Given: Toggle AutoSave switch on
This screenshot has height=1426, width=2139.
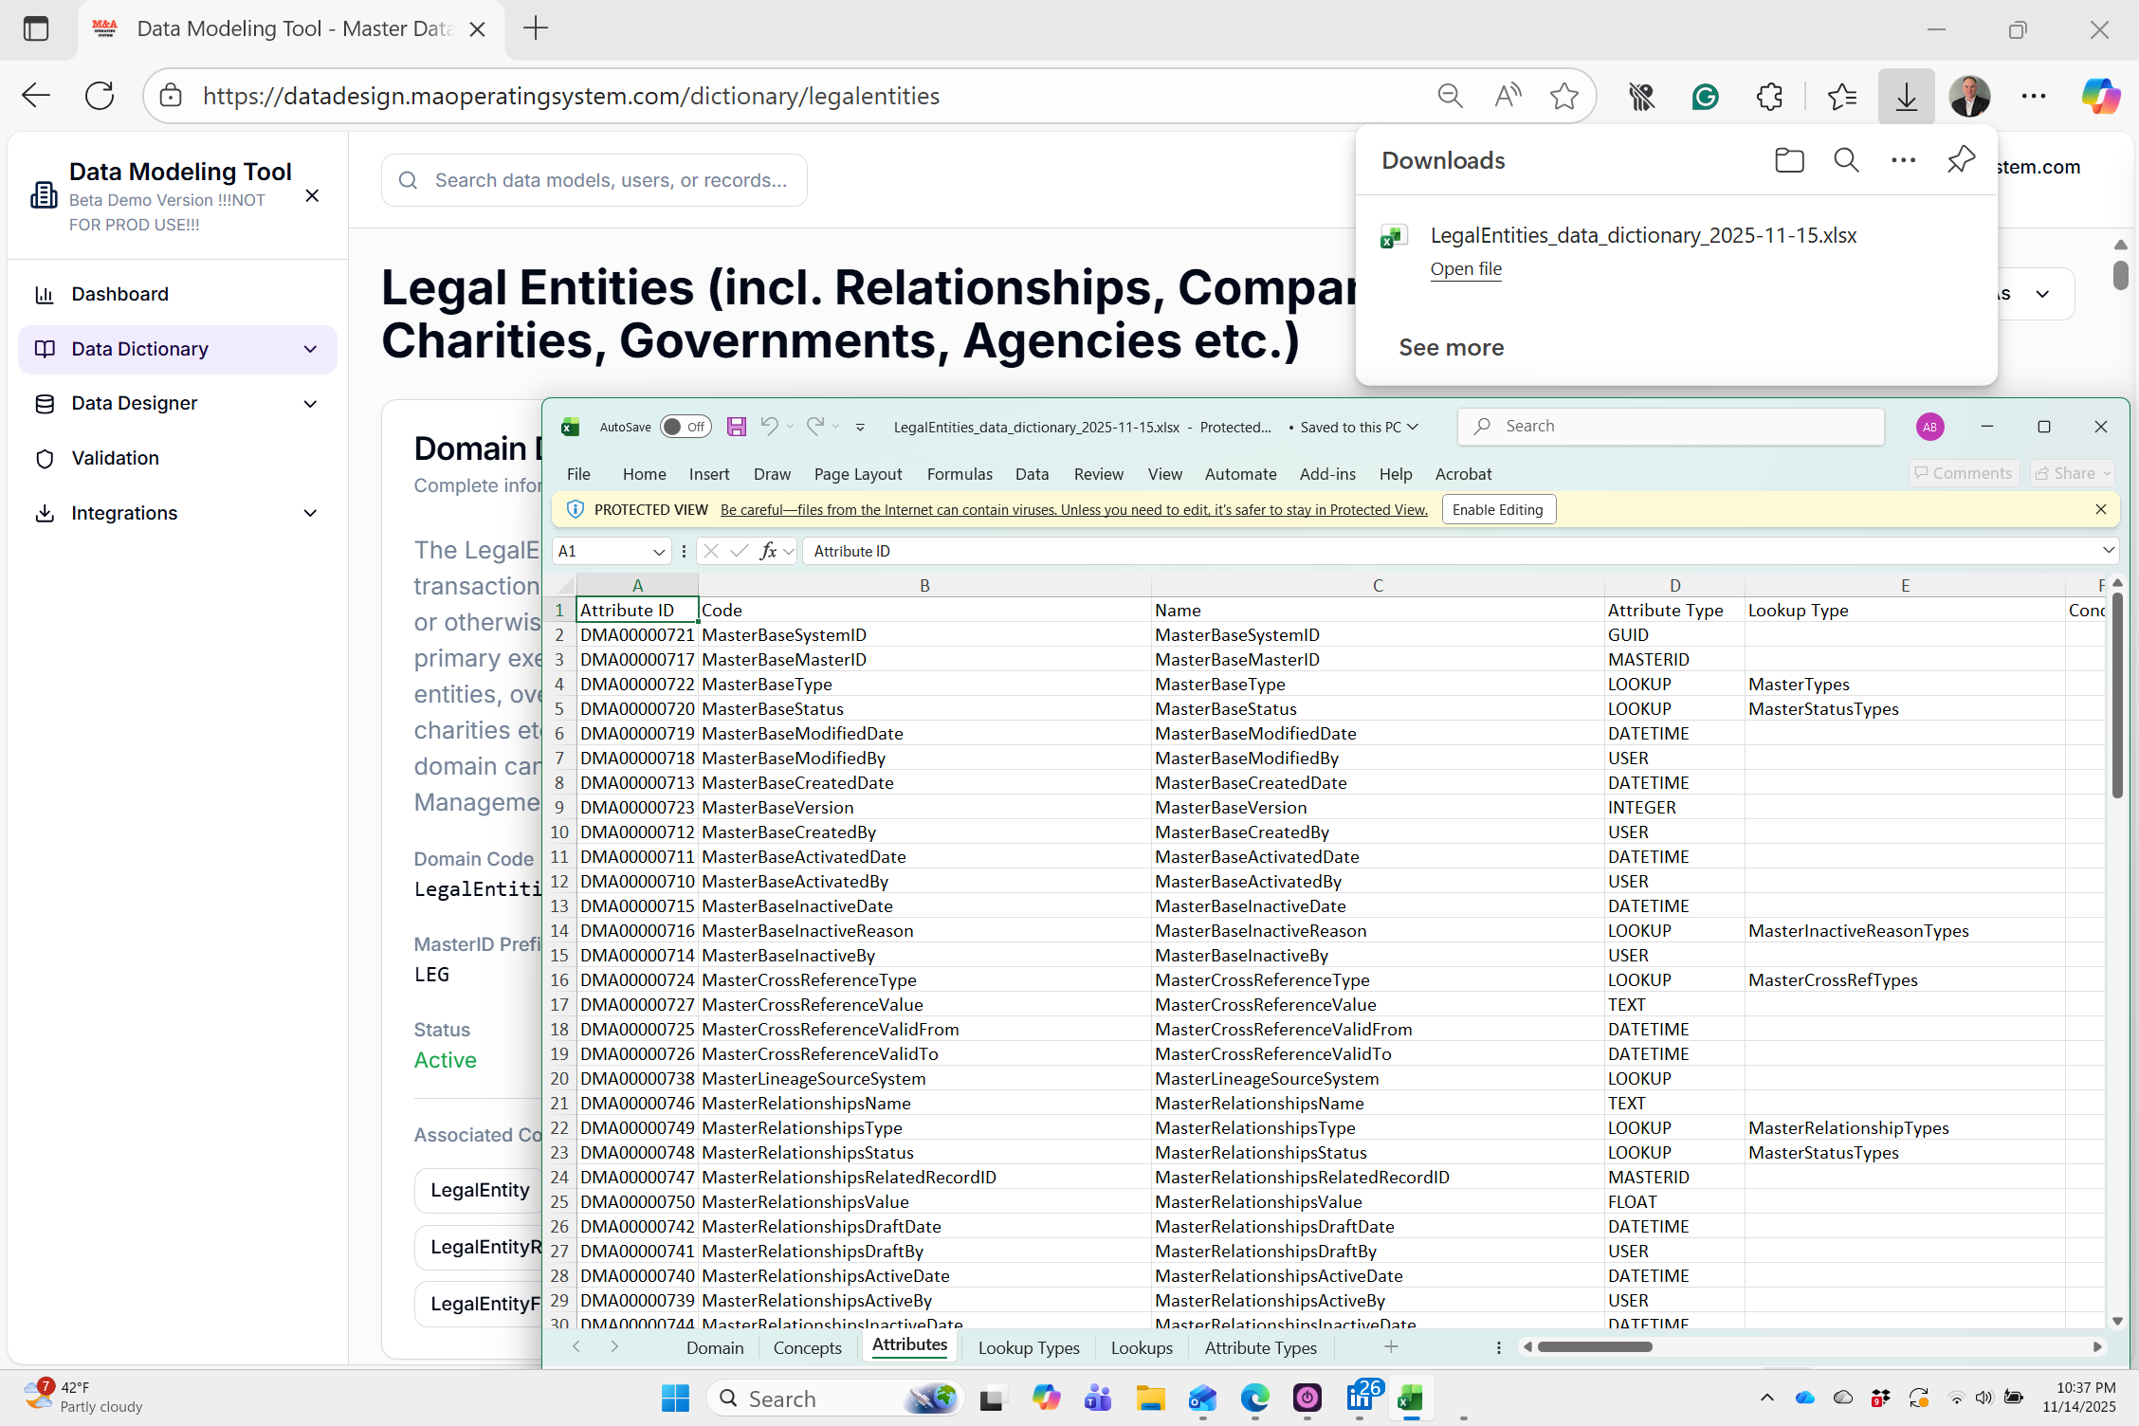Looking at the screenshot, I should coord(685,427).
